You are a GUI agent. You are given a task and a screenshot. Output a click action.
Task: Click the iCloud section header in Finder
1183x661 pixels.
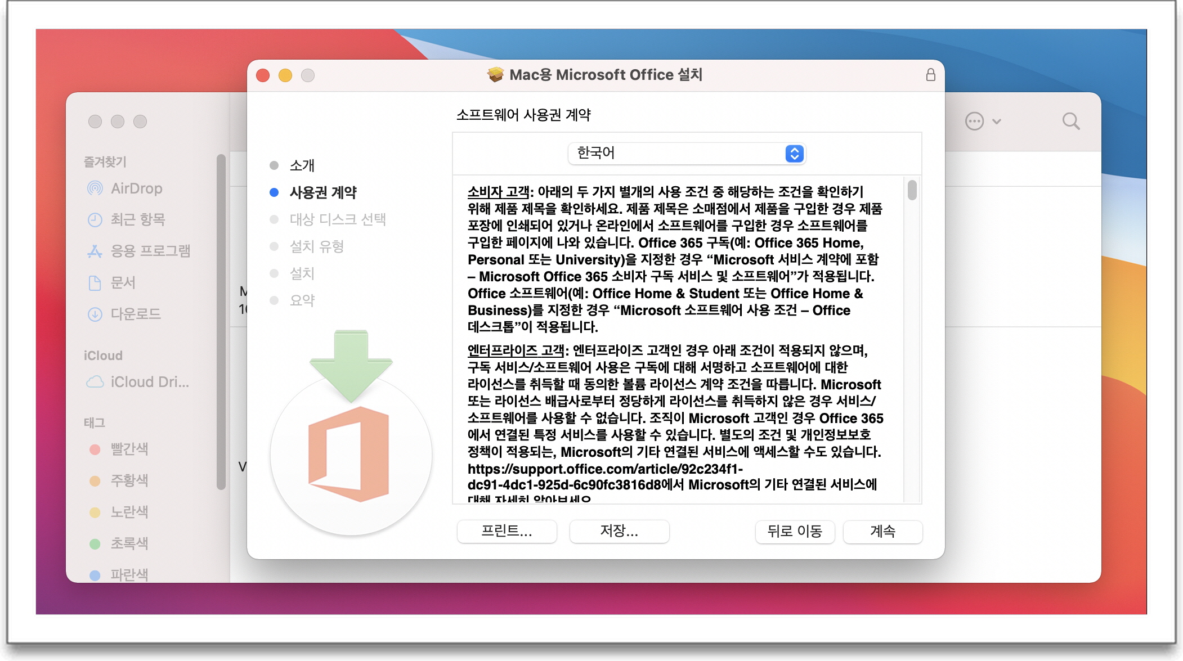[x=103, y=356]
